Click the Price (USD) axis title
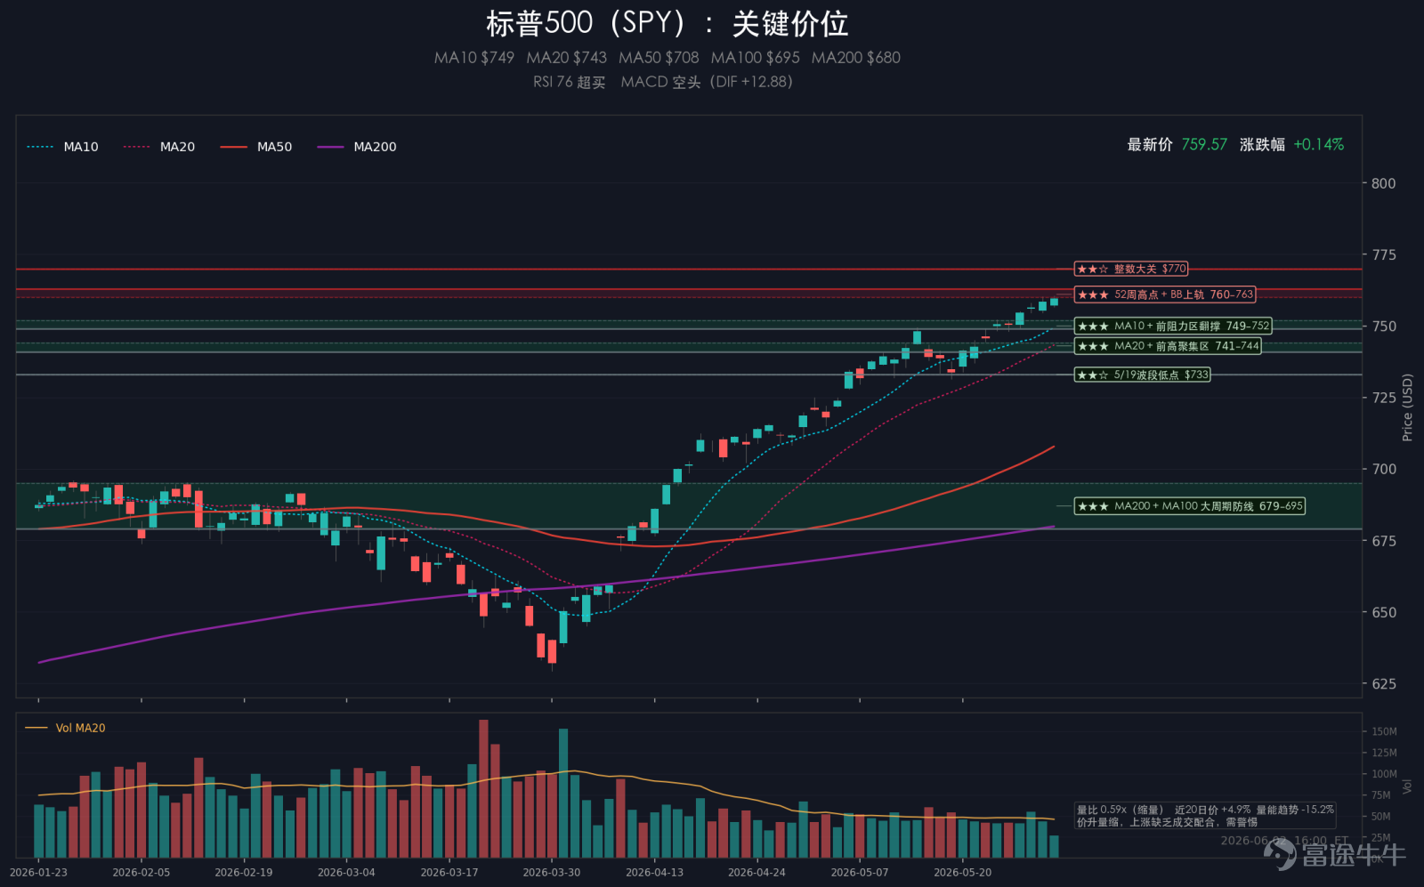 coord(1407,407)
